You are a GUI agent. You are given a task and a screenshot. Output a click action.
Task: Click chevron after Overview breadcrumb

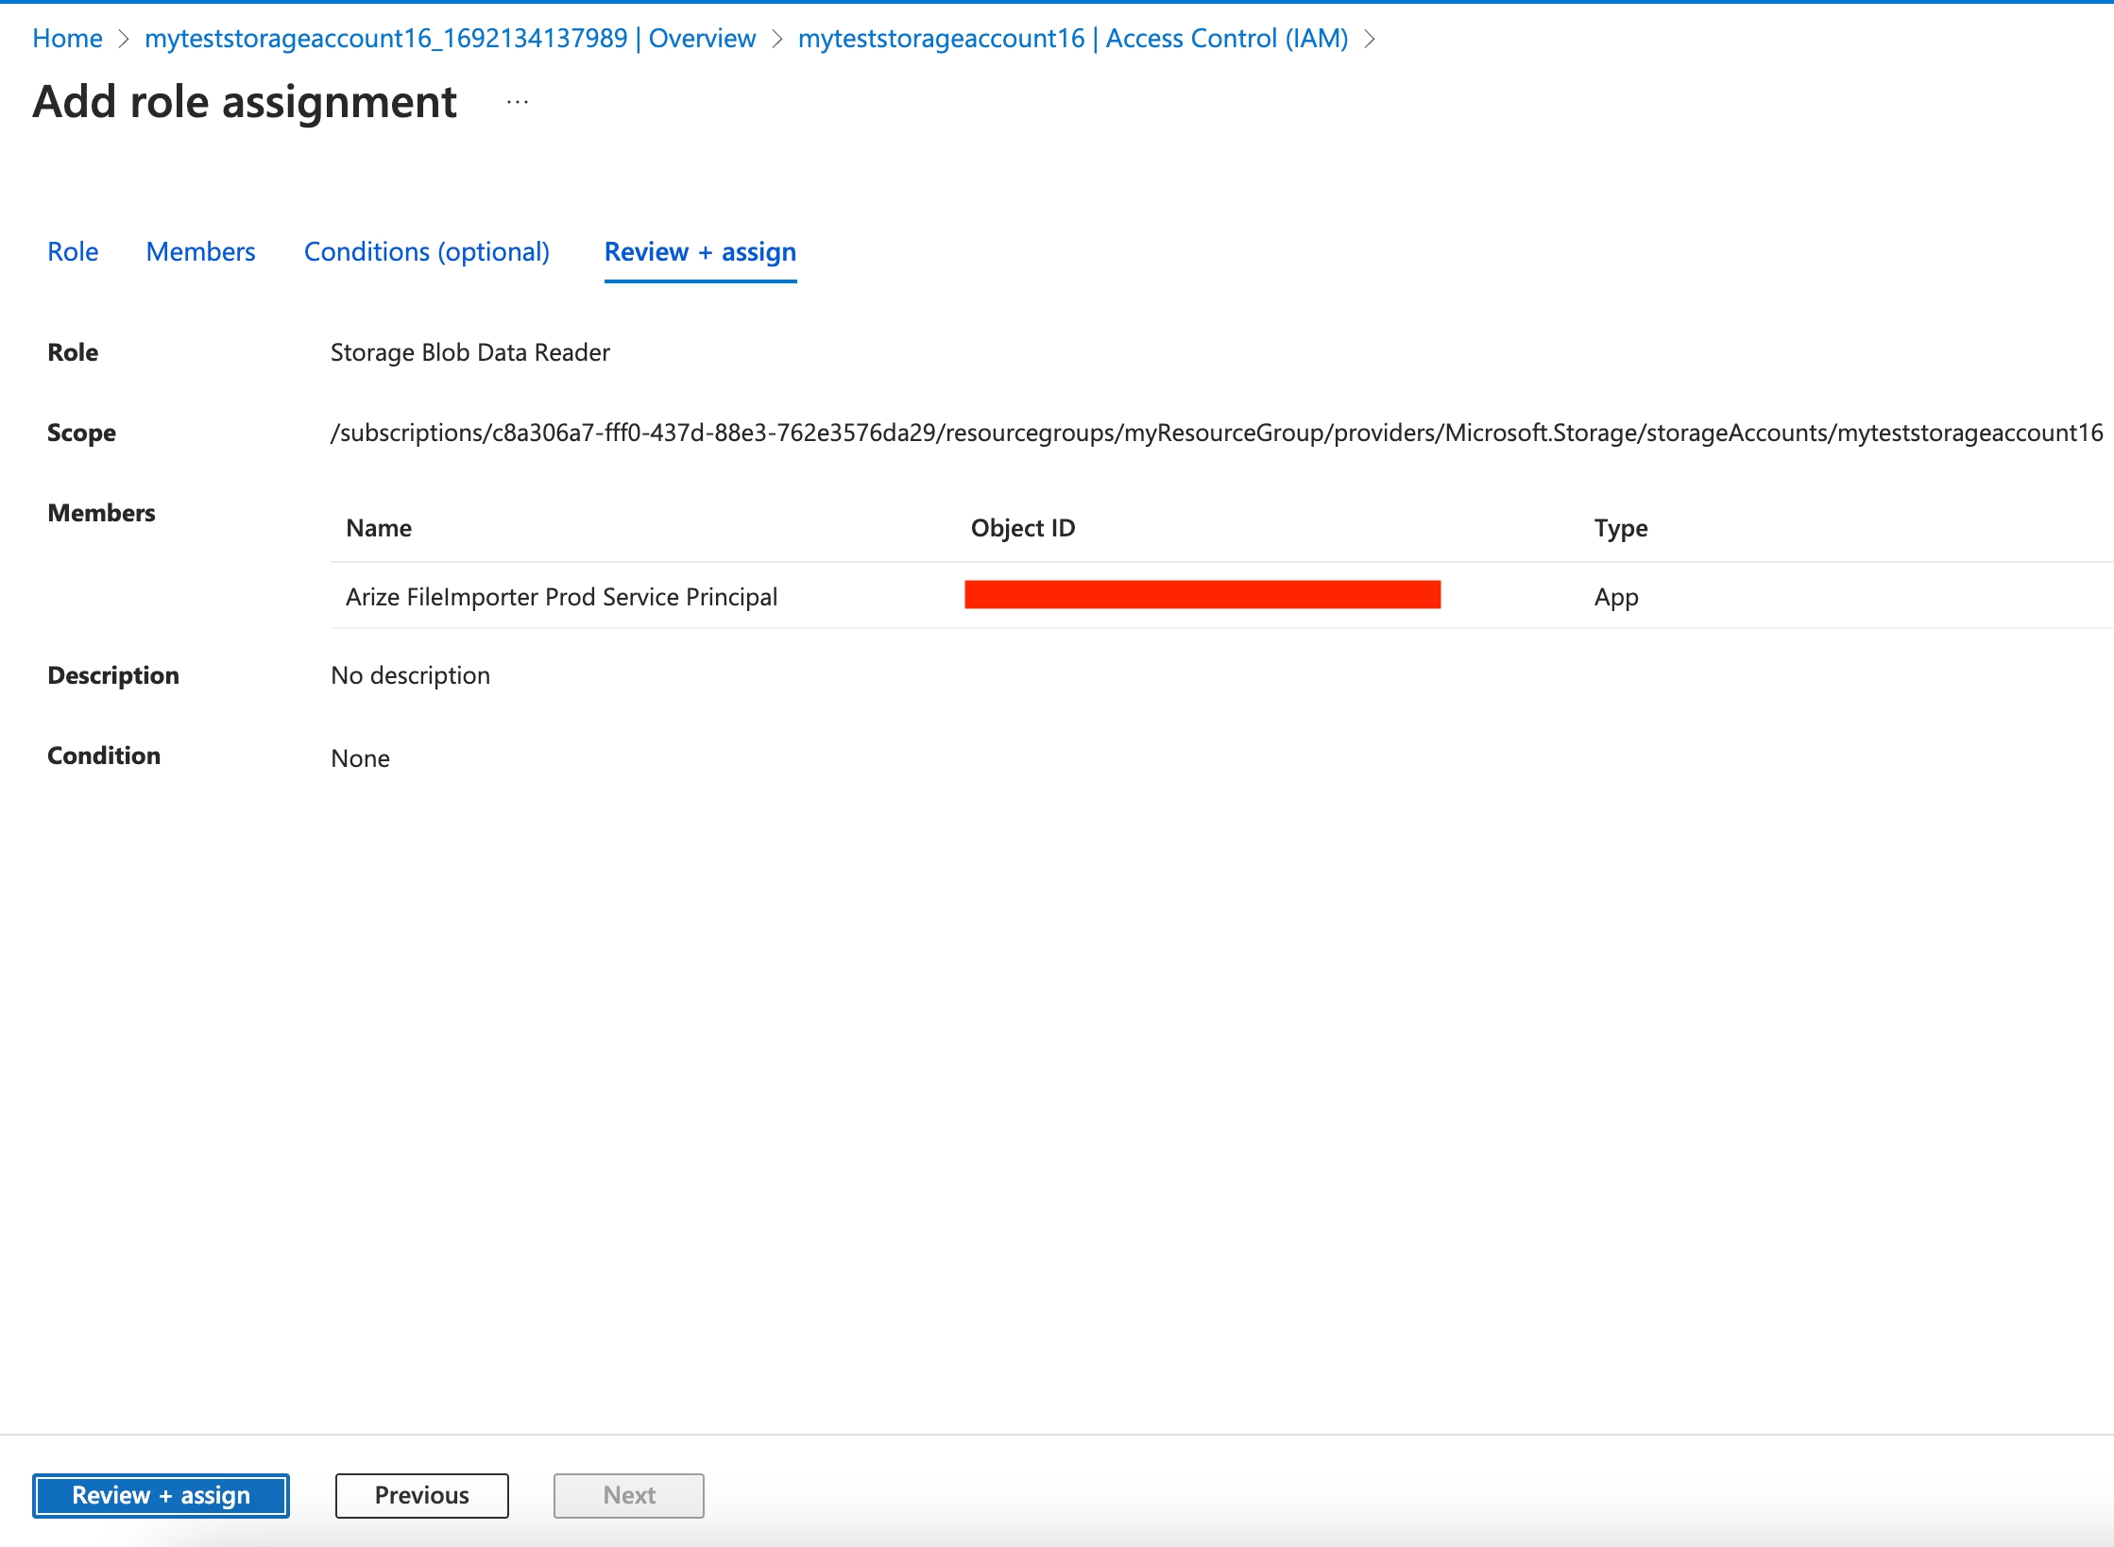776,39
